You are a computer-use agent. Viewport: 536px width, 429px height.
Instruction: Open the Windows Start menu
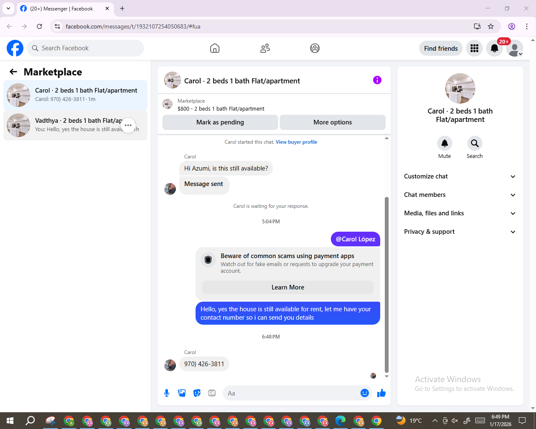[x=10, y=421]
